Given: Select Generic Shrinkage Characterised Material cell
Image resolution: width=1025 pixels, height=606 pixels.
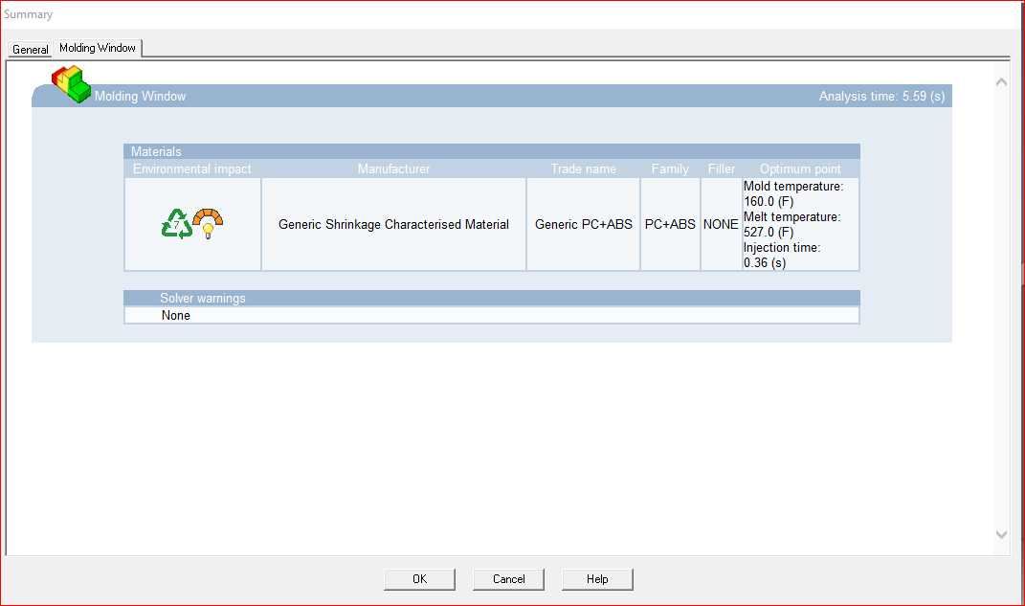Looking at the screenshot, I should pyautogui.click(x=393, y=224).
